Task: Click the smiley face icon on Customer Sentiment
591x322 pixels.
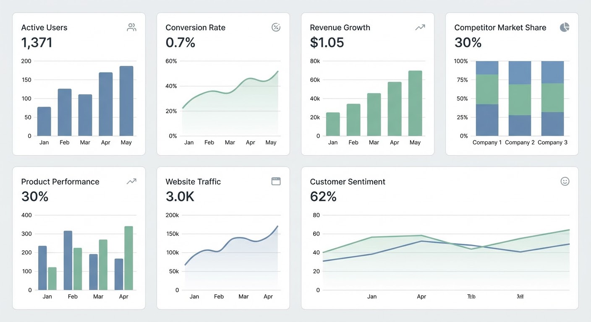Action: click(x=565, y=182)
